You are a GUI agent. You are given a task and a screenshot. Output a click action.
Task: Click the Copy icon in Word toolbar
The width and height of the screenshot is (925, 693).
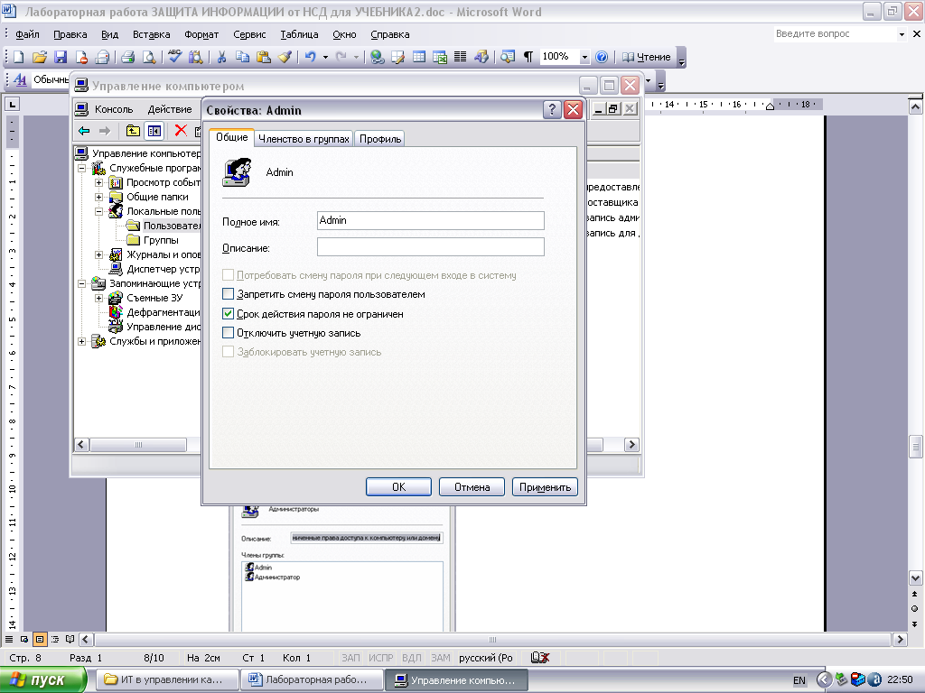pos(242,57)
